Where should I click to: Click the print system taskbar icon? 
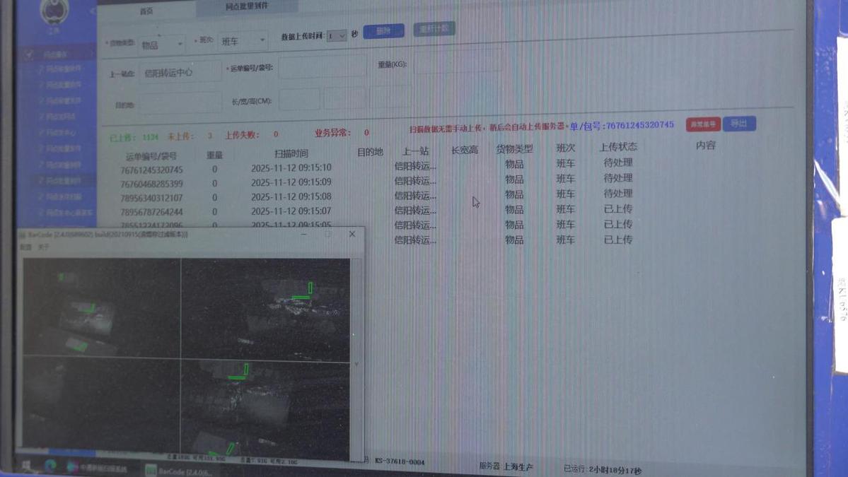(97, 468)
